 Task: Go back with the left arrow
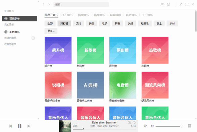(43, 4)
